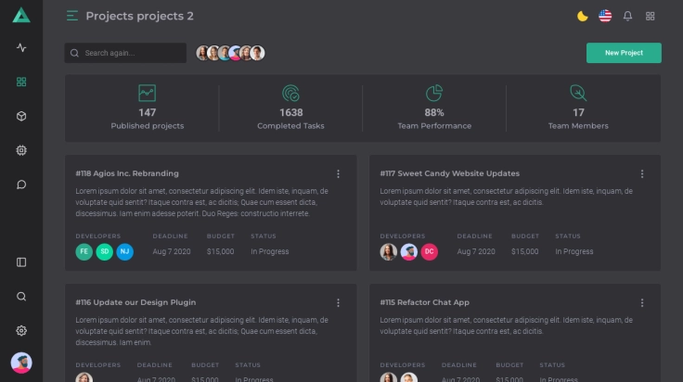Open the chat bubble icon in sidebar

[x=21, y=185]
